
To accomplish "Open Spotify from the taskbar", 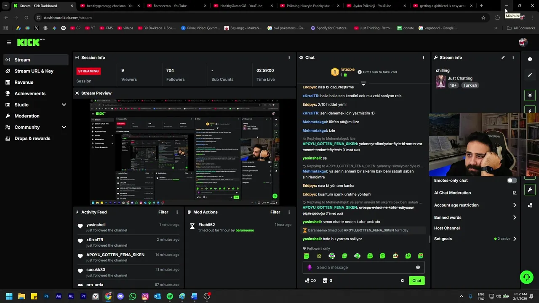I will click(170, 296).
